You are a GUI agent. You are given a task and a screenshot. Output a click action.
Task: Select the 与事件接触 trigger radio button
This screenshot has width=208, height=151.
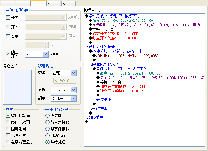pyautogui.click(x=47, y=129)
